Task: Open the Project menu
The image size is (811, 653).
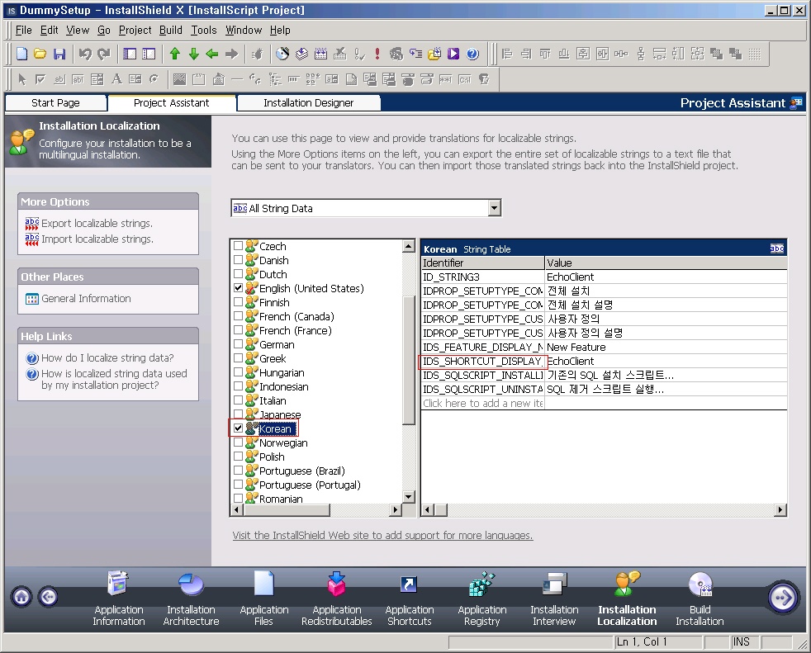Action: pyautogui.click(x=135, y=30)
